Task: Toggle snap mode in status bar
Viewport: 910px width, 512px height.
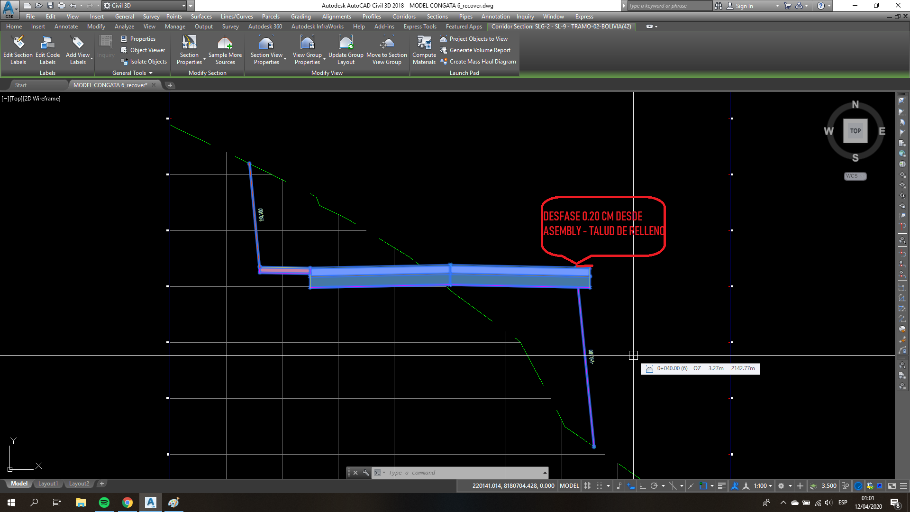Action: [x=599, y=486]
